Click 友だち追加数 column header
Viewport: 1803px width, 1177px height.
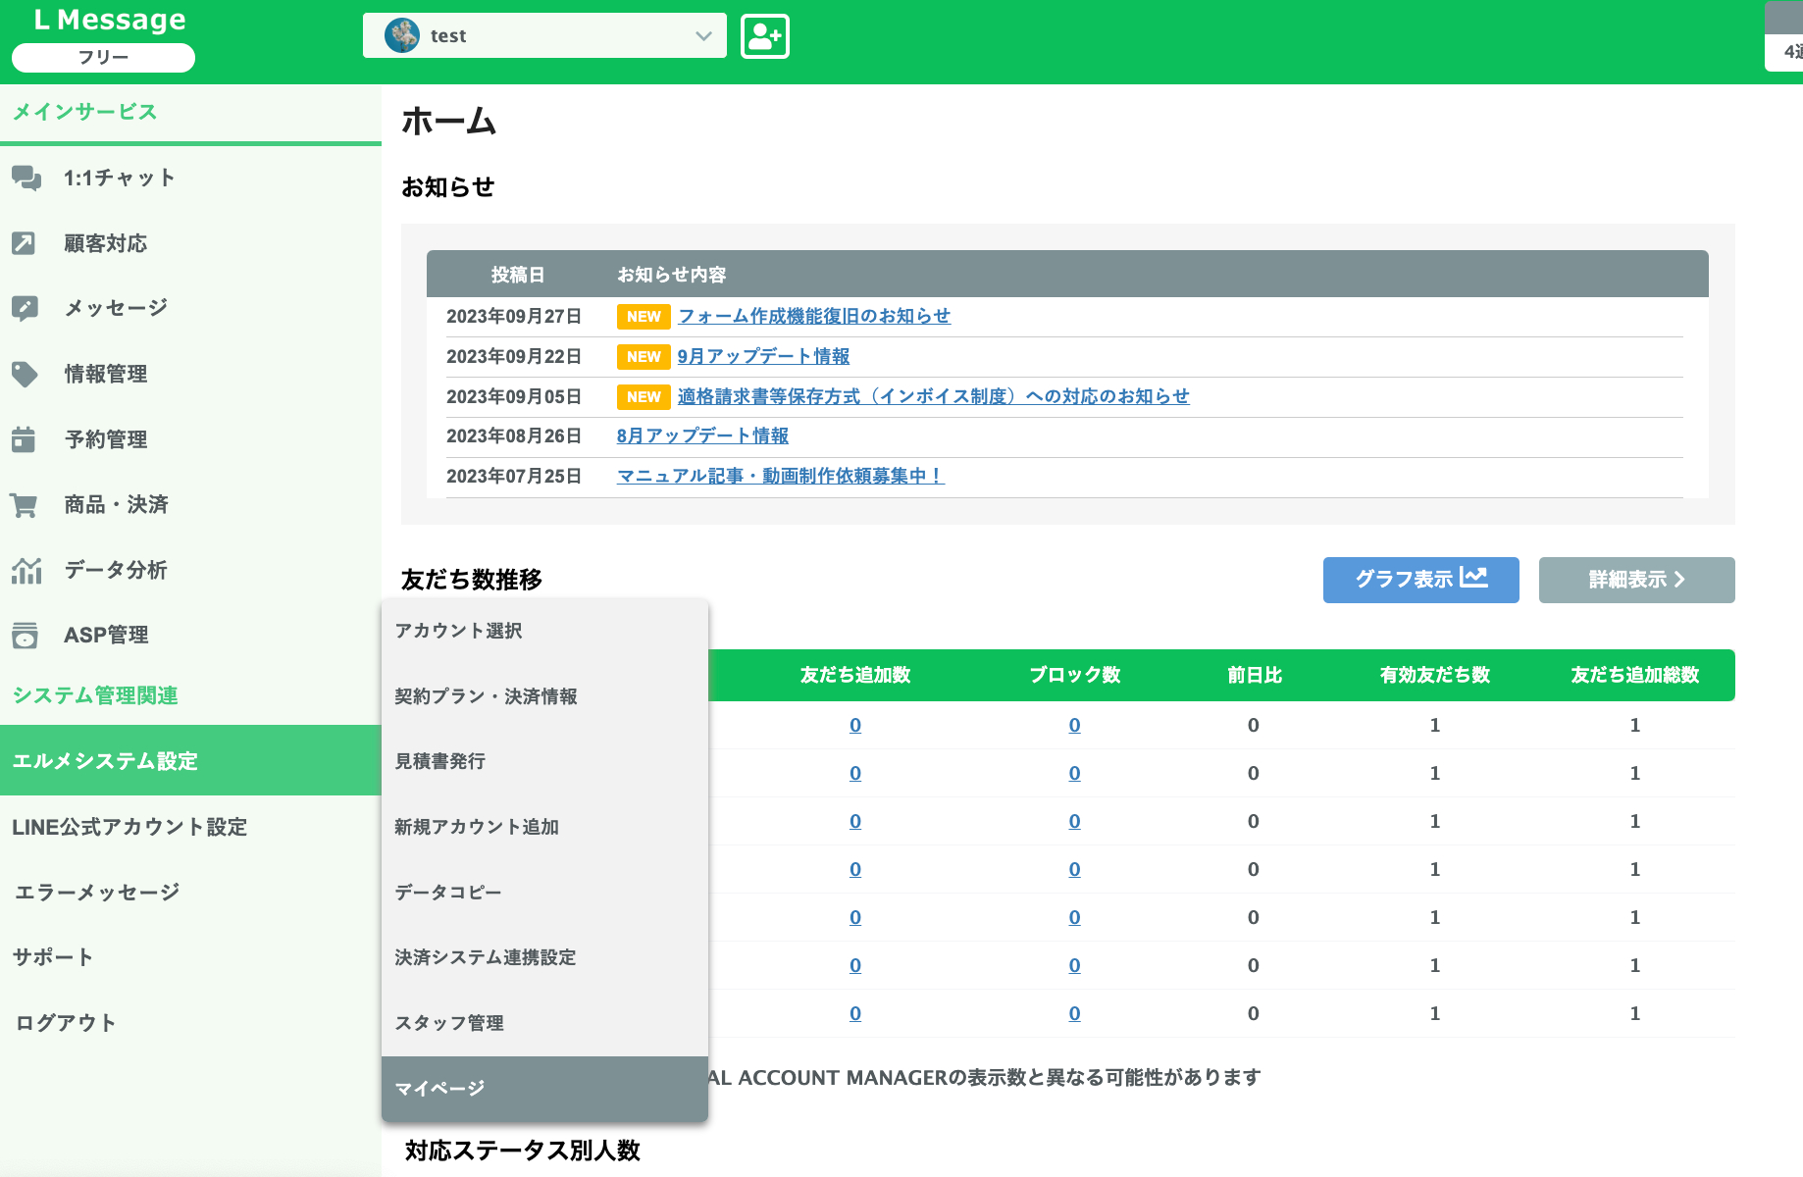point(855,675)
